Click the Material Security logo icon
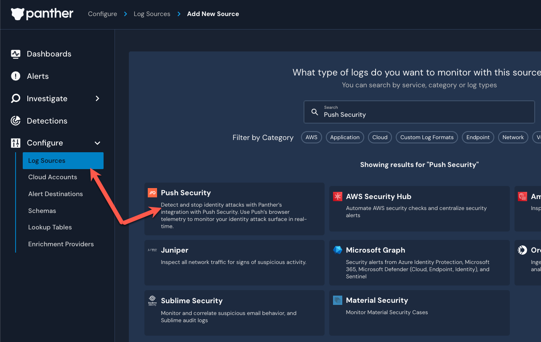Image resolution: width=541 pixels, height=342 pixels. coord(338,300)
